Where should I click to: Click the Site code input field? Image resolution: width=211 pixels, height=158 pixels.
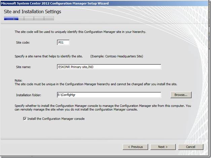tap(63, 43)
